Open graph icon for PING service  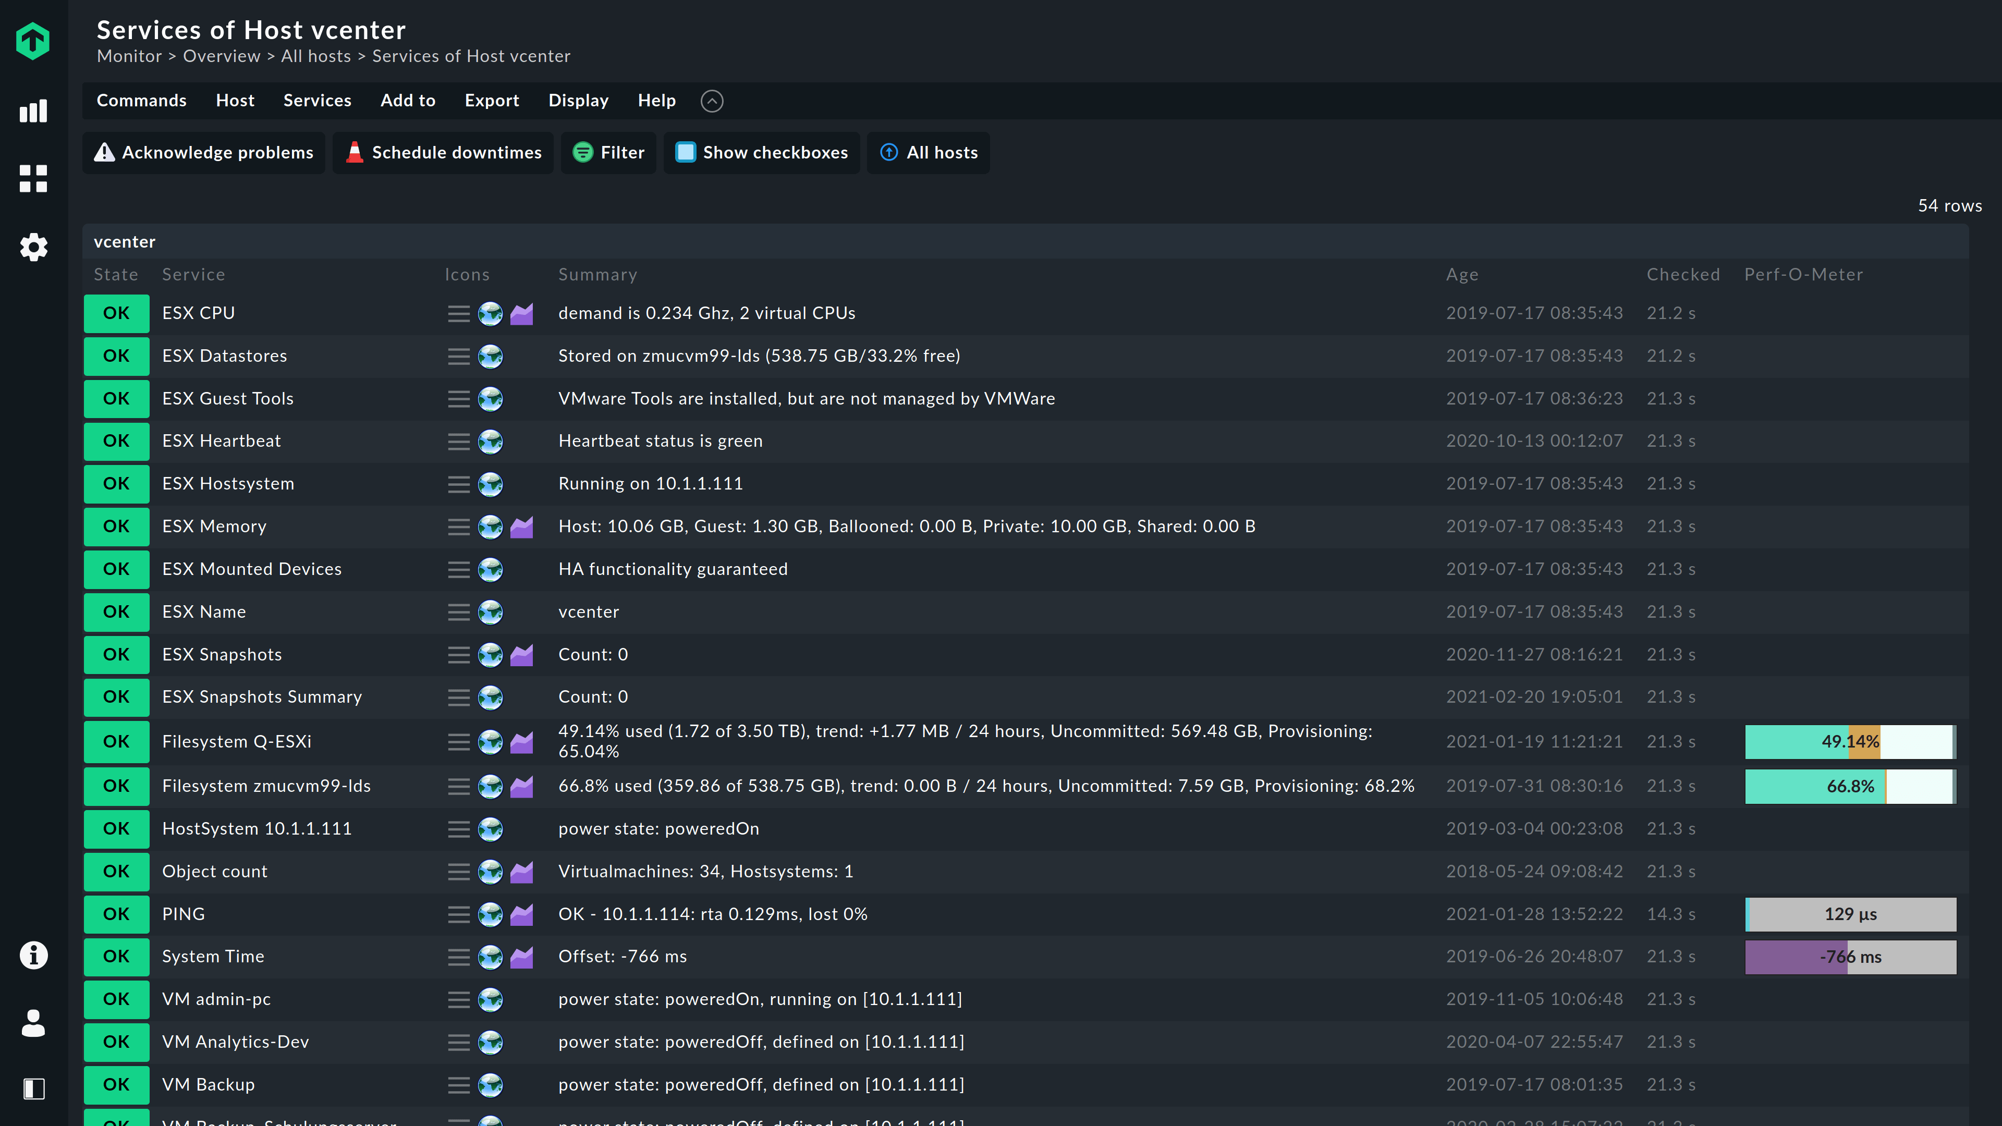[521, 915]
